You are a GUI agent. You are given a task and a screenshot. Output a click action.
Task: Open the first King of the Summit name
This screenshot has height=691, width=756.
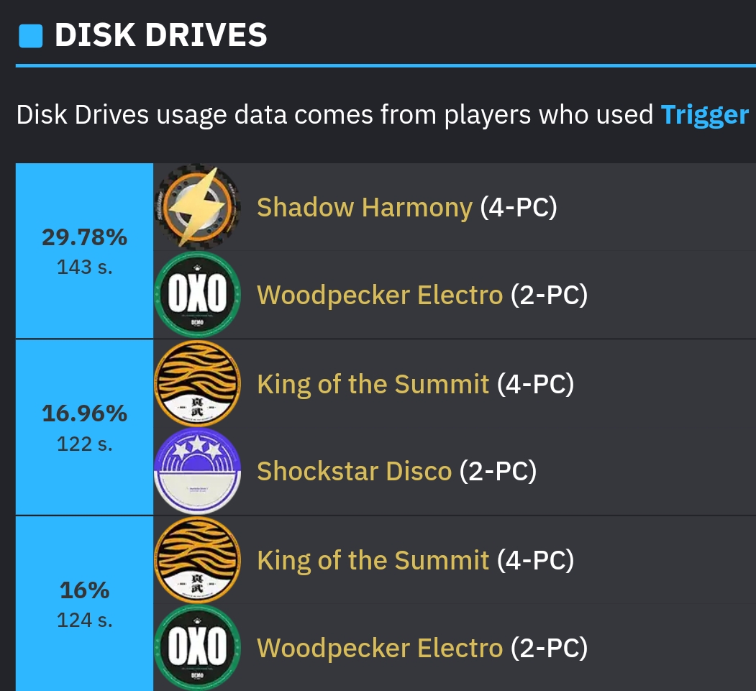tap(373, 384)
